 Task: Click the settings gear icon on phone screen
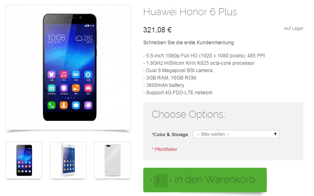tap(88, 75)
